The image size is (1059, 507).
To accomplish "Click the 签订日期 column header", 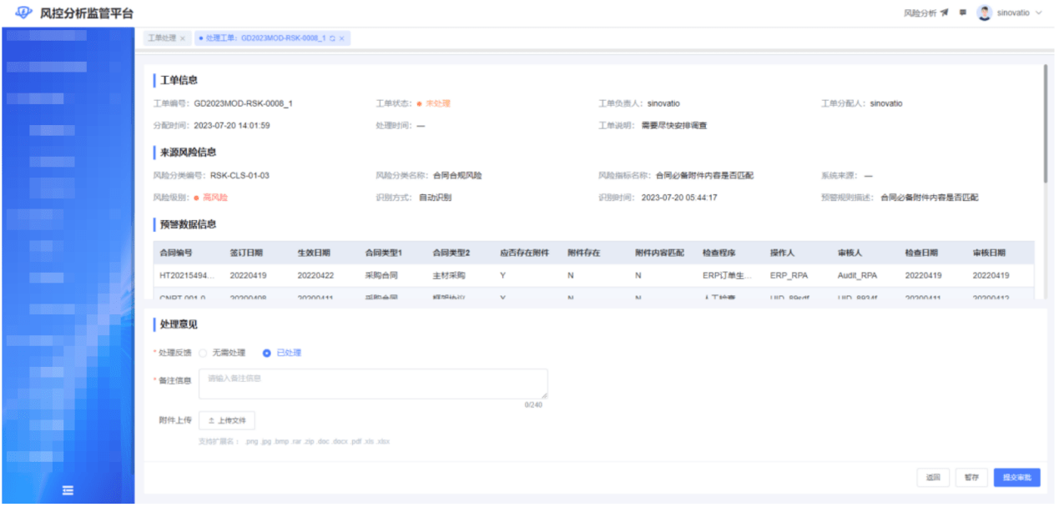I will click(x=246, y=253).
